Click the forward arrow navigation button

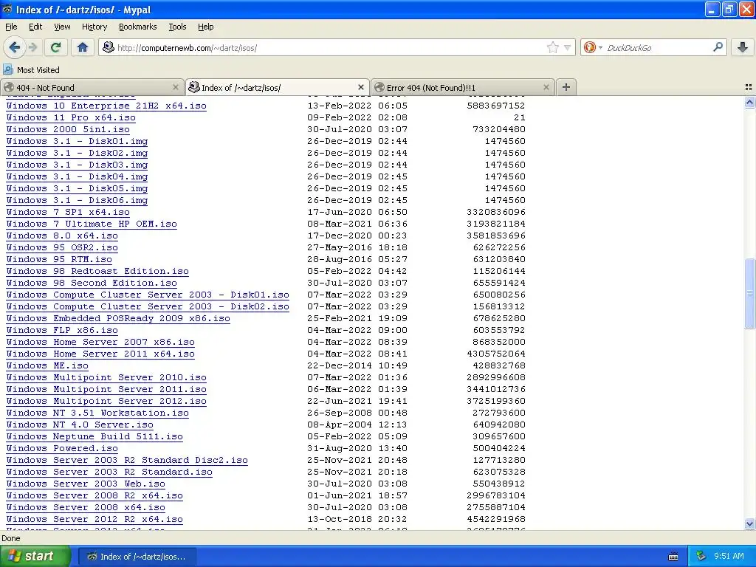point(32,47)
